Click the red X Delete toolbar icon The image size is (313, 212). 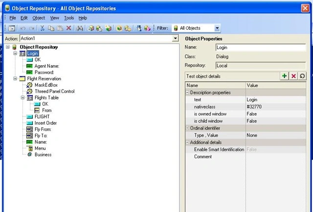68,28
